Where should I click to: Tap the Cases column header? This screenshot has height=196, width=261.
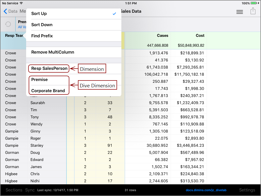point(162,36)
